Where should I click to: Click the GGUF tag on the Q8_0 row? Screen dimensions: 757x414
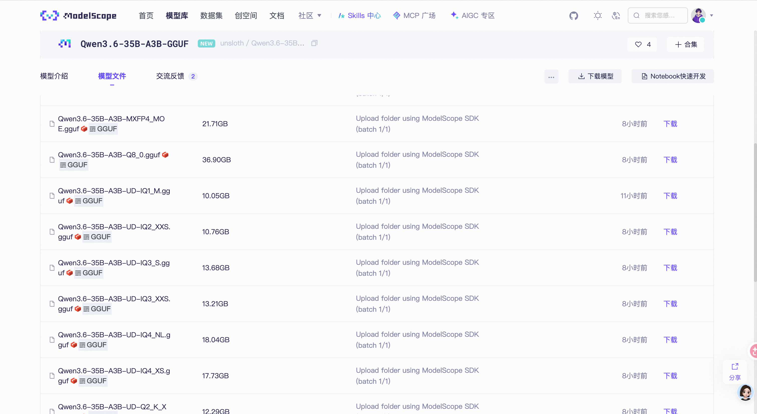click(x=73, y=165)
